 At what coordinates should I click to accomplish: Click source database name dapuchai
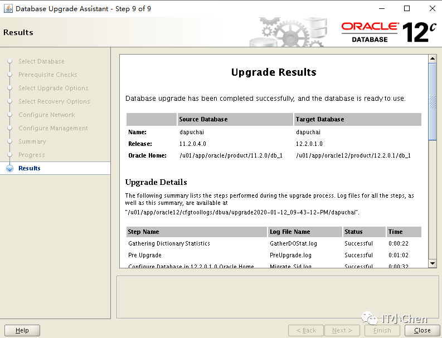coord(192,132)
